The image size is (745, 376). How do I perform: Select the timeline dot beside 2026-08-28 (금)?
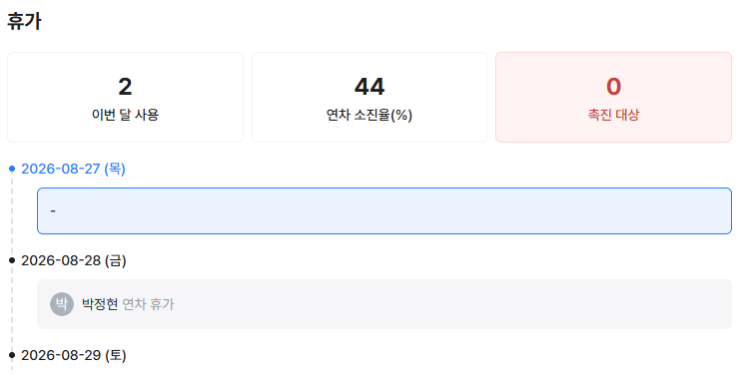tap(12, 260)
